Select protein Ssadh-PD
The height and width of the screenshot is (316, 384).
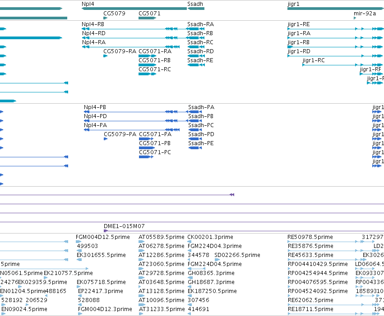tap(201, 134)
